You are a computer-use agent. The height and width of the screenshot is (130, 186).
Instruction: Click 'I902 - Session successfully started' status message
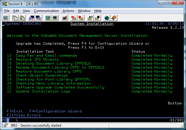click(x=36, y=125)
